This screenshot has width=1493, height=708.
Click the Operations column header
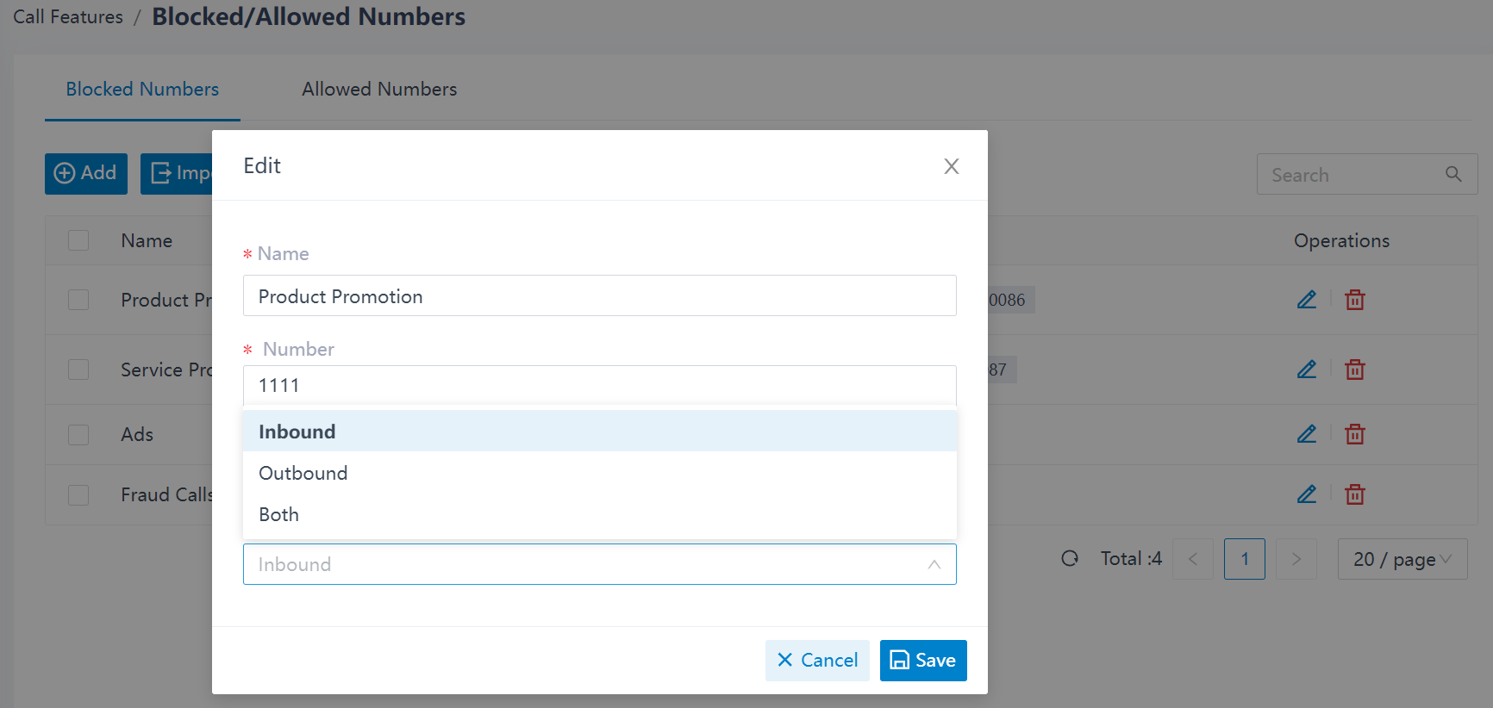1341,240
